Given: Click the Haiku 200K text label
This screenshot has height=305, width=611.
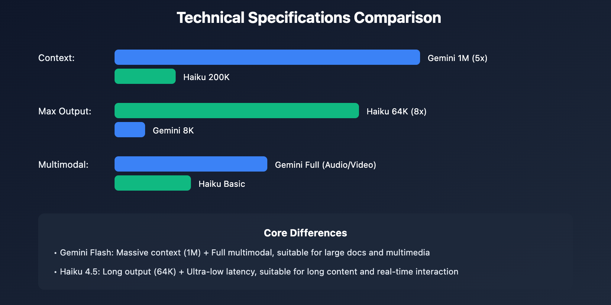Looking at the screenshot, I should pyautogui.click(x=206, y=77).
